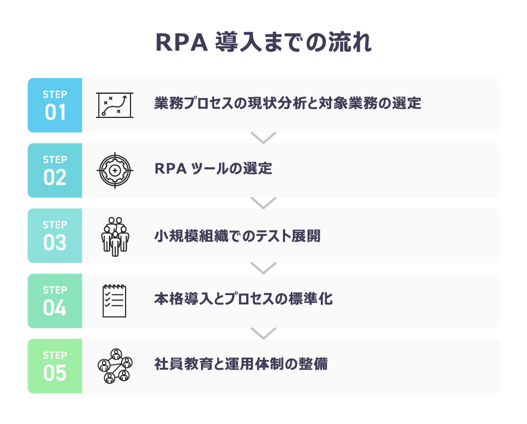527x424 pixels.
Task: Select the 業務プロセスの現状分析と対象業務の選定 text
Action: (288, 103)
